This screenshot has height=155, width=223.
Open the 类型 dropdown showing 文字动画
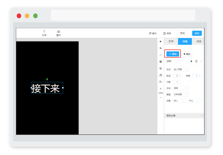coord(181,94)
